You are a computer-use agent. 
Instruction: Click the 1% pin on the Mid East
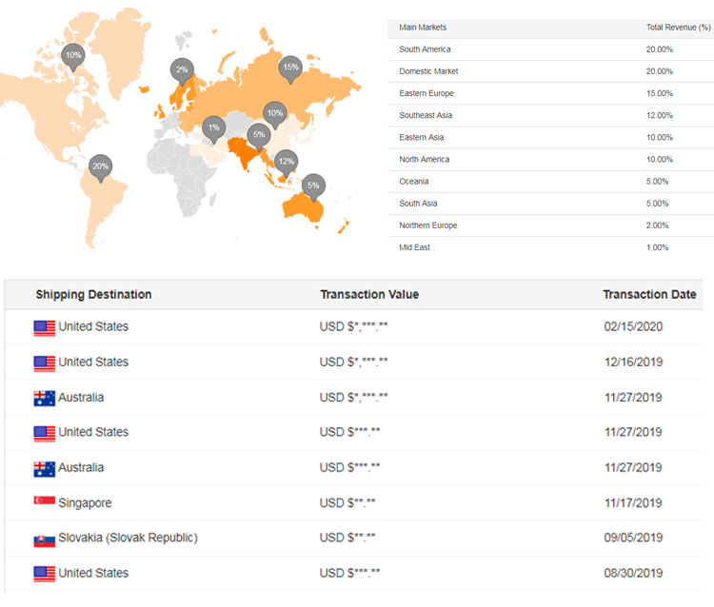tap(214, 127)
